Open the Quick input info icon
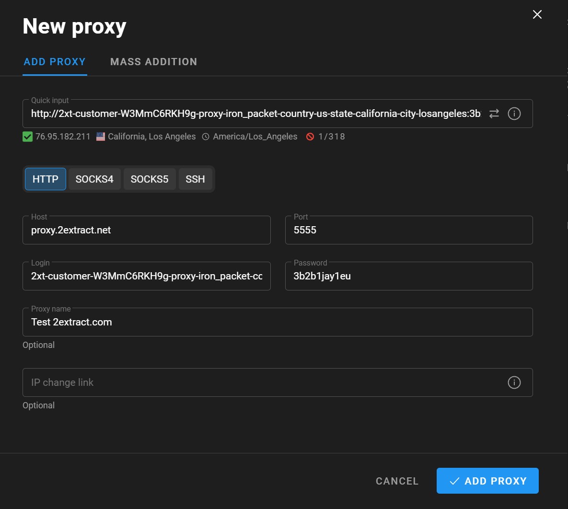568x509 pixels. [x=514, y=114]
